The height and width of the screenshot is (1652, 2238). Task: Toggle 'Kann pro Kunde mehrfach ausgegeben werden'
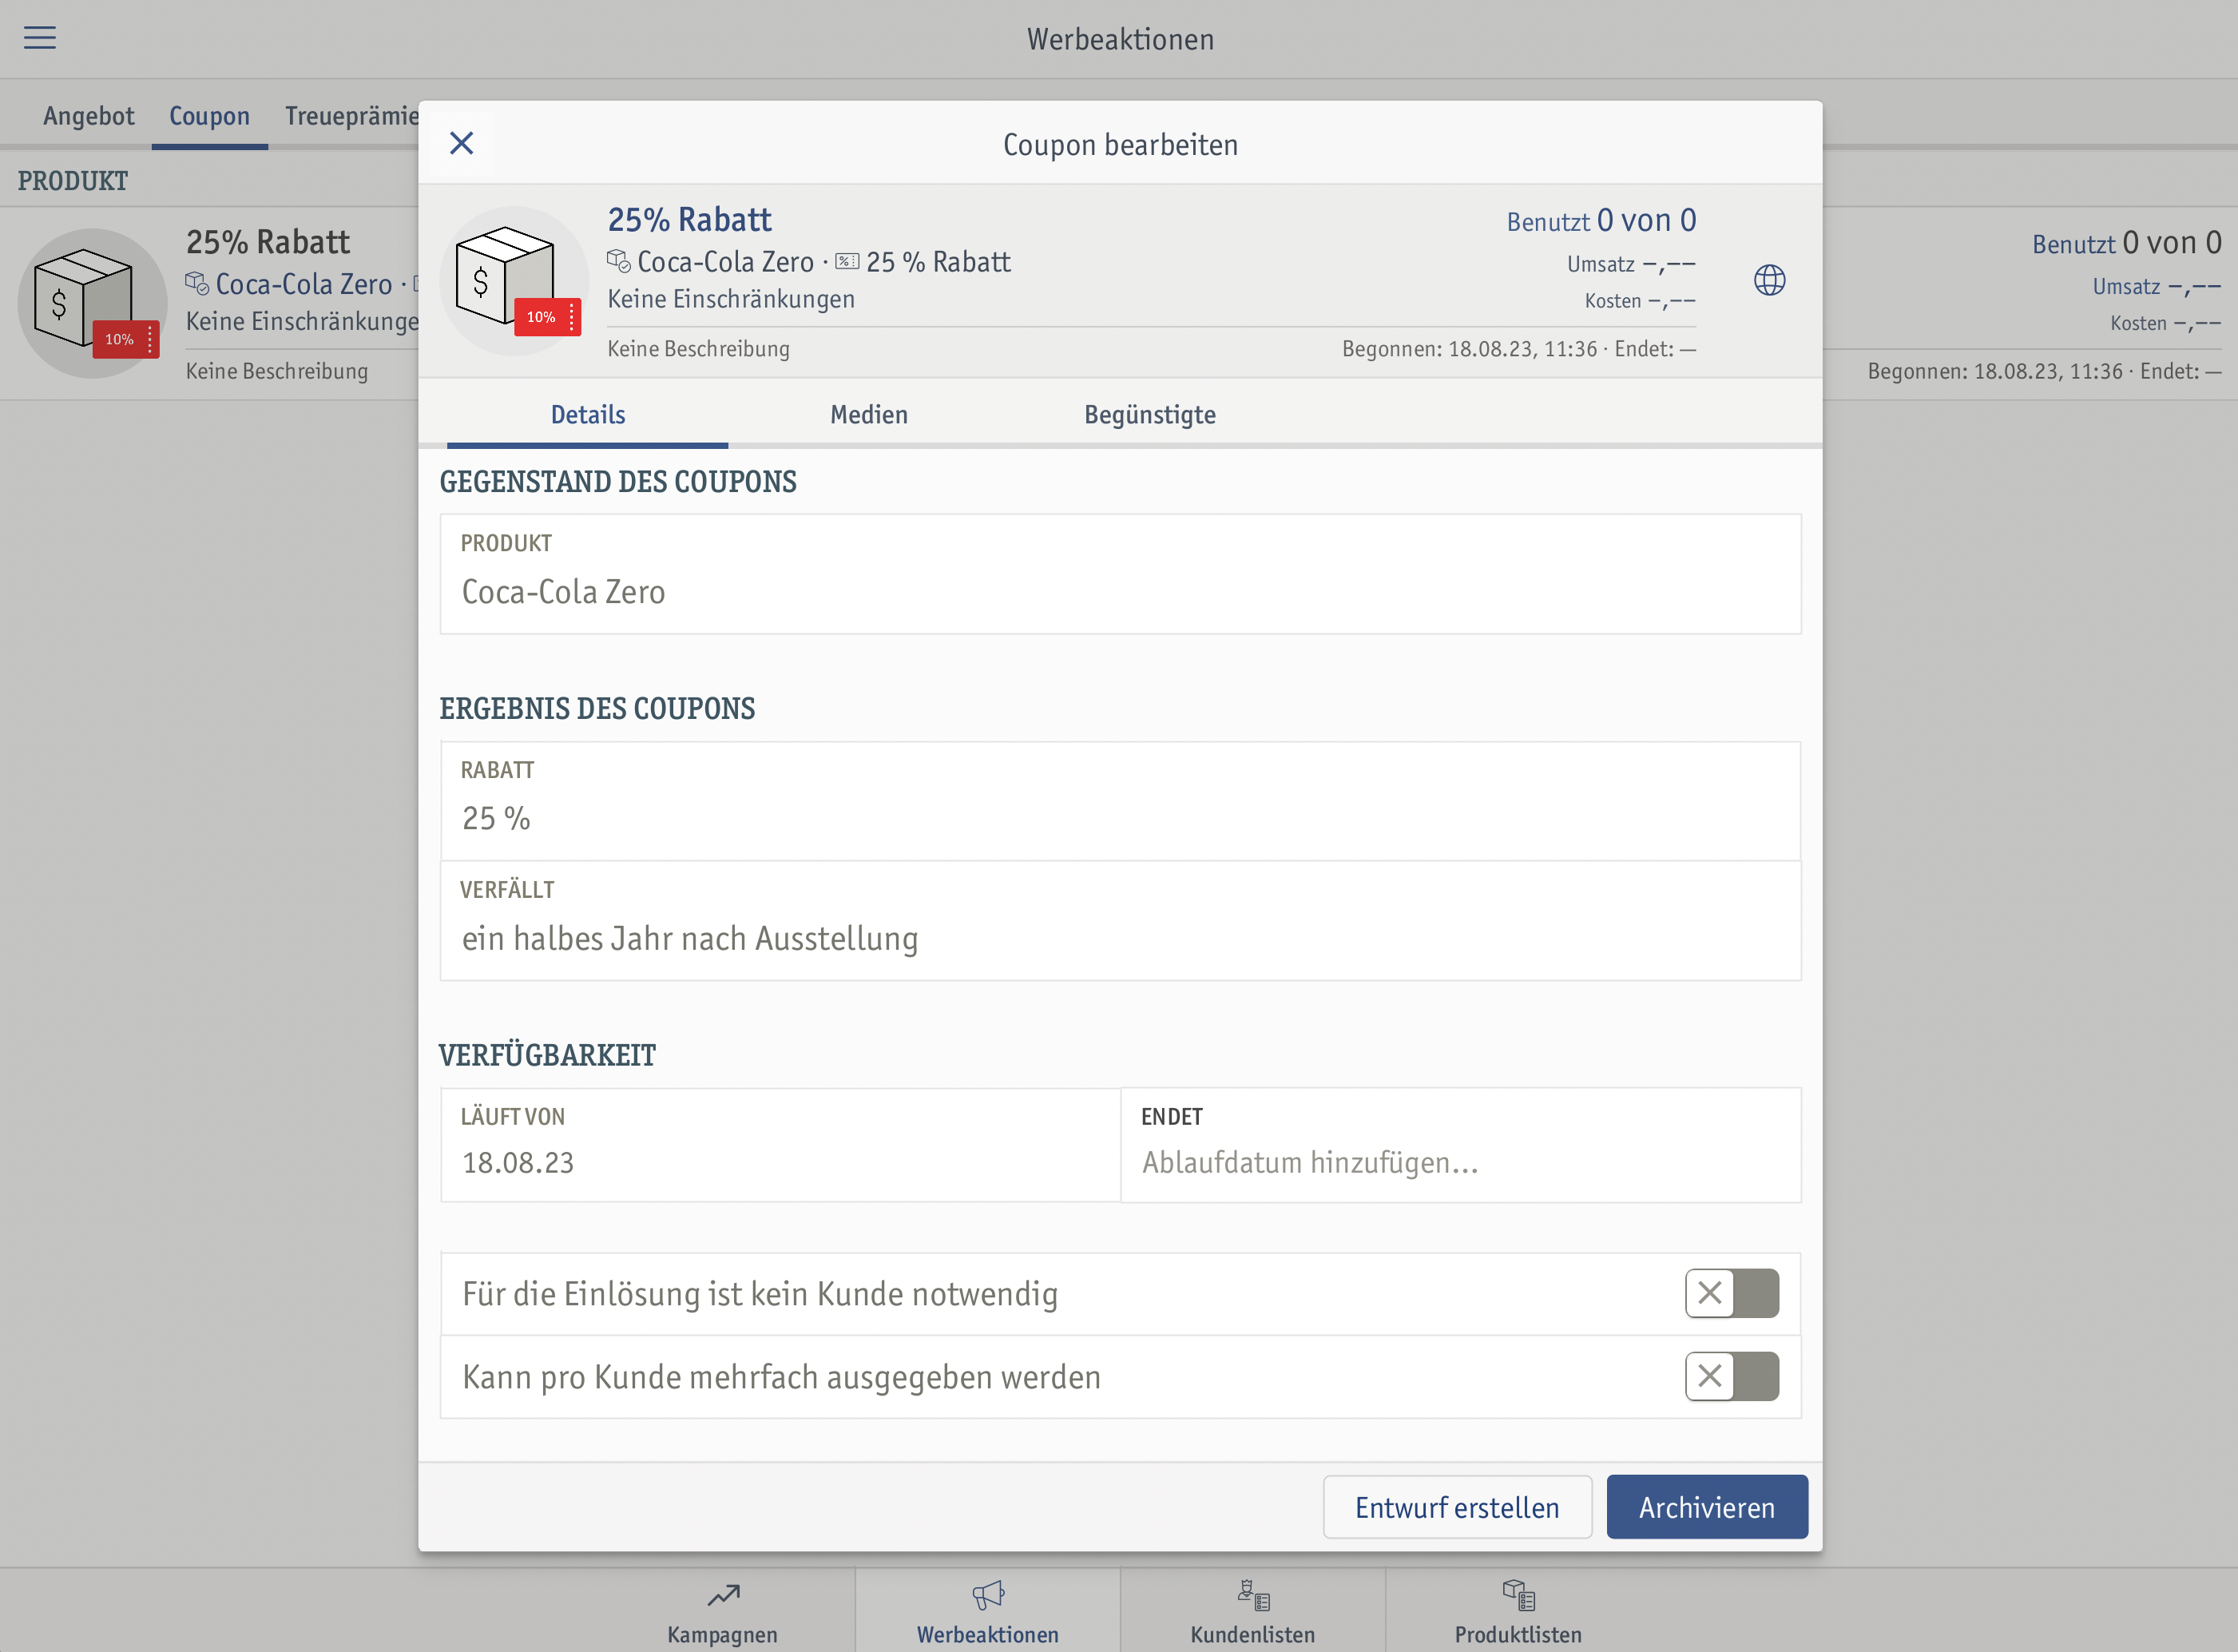click(x=1732, y=1376)
